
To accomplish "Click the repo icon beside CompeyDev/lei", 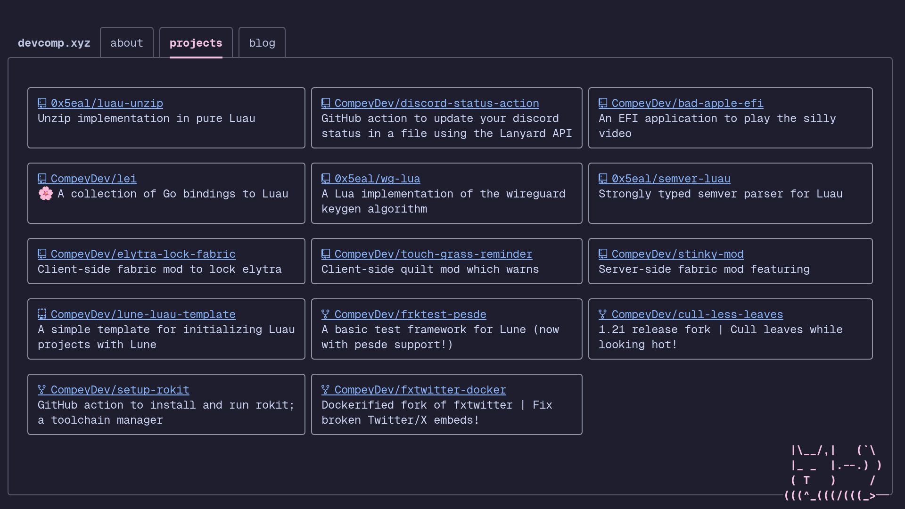I will 42,178.
